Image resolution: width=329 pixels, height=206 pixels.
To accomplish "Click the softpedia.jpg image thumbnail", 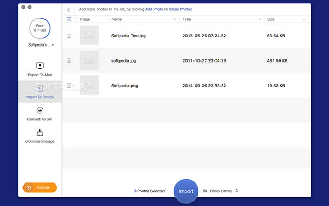I will (89, 60).
